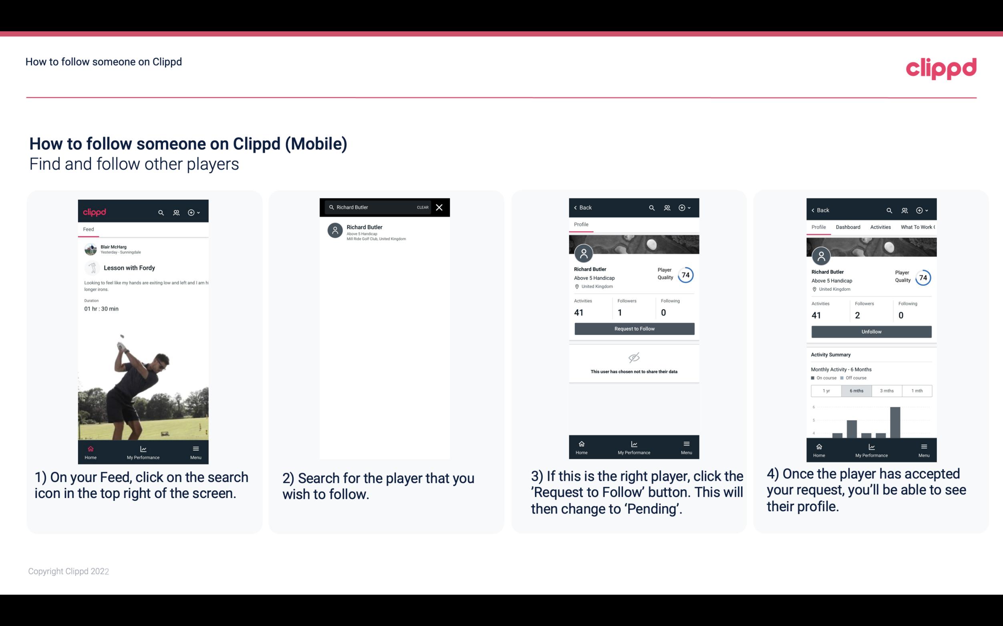Click the search icon on profile screen
The width and height of the screenshot is (1003, 626).
click(651, 208)
